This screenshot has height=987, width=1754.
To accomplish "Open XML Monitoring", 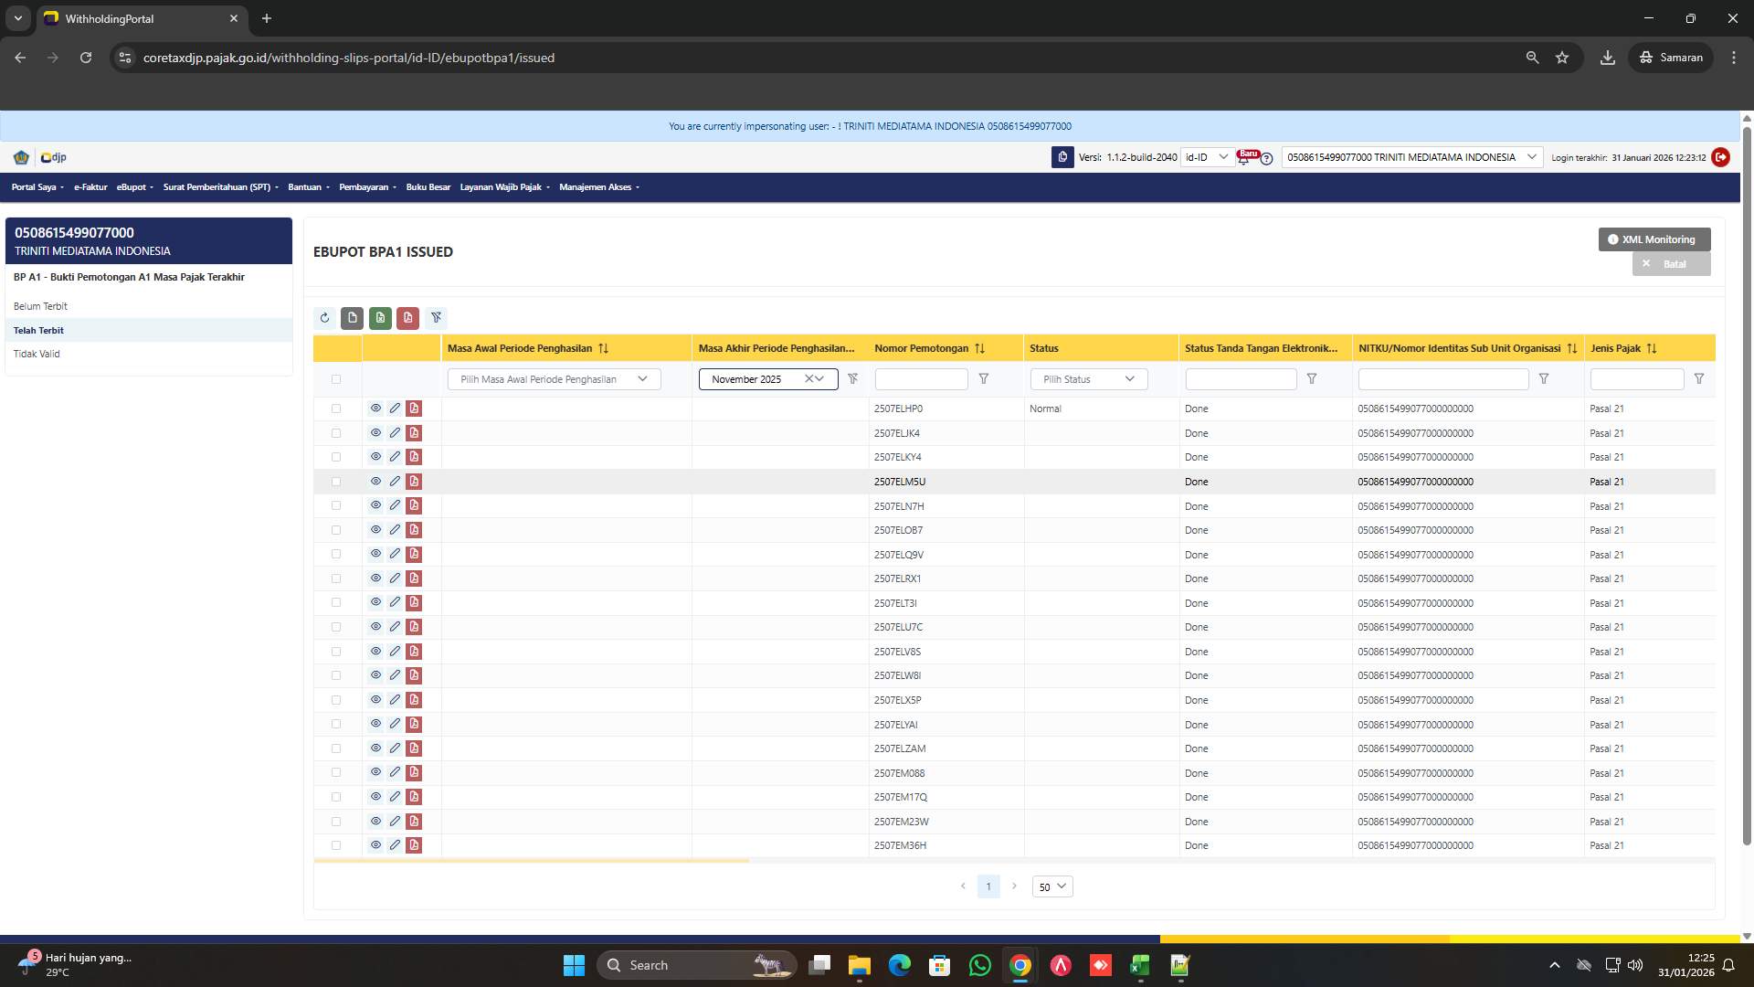I will (x=1653, y=239).
